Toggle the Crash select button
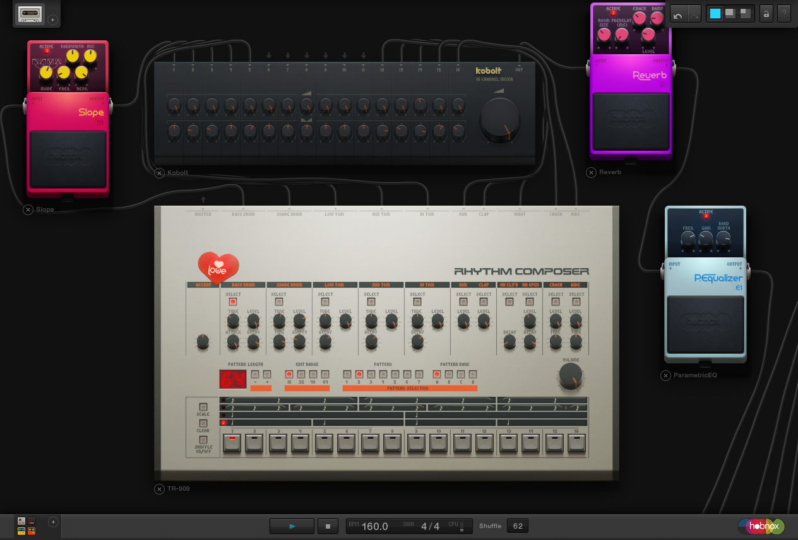Screen dimensions: 798x540 (x=556, y=302)
